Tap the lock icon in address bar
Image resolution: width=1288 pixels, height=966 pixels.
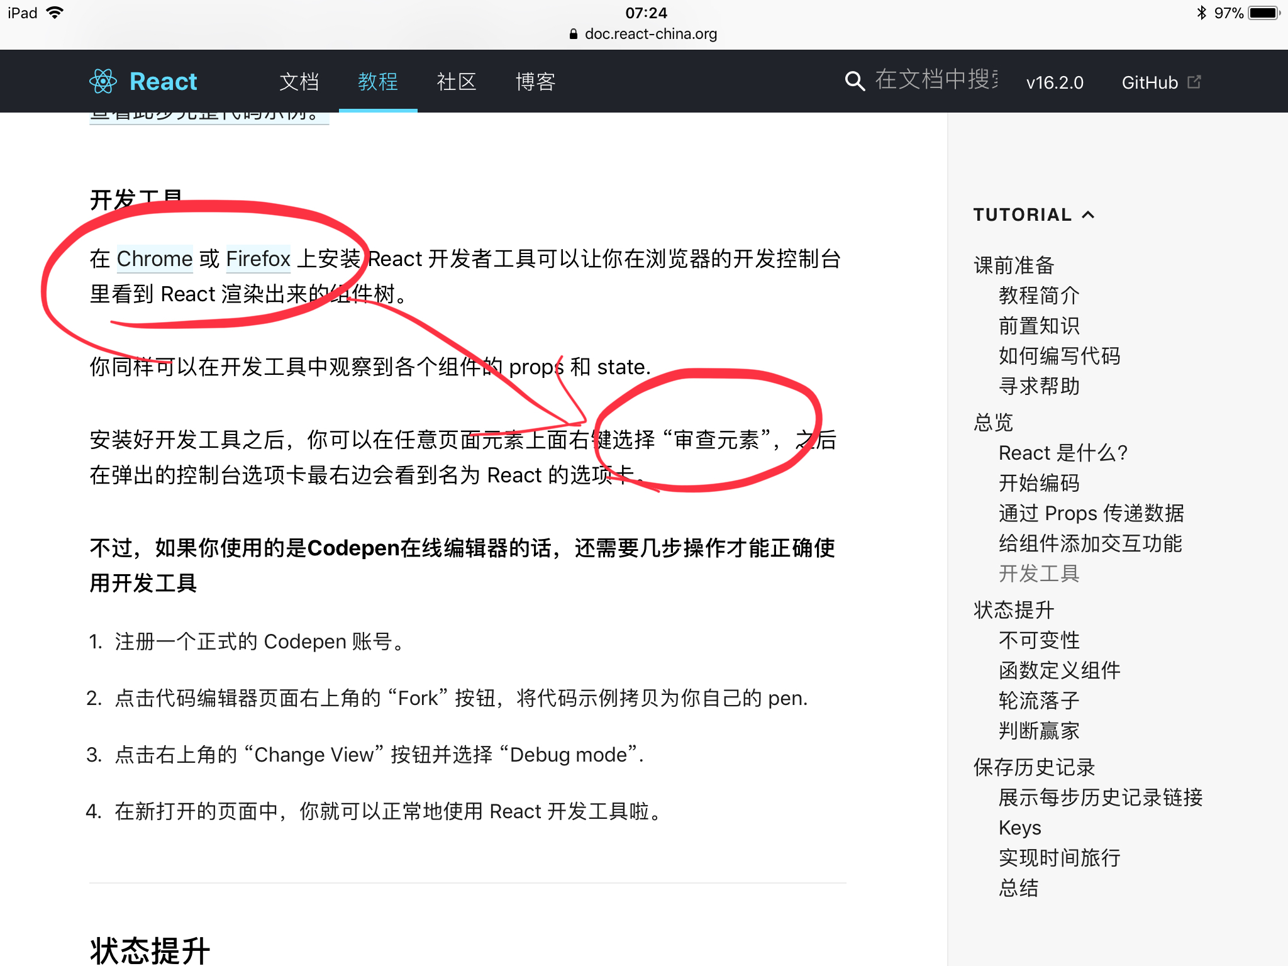click(573, 34)
